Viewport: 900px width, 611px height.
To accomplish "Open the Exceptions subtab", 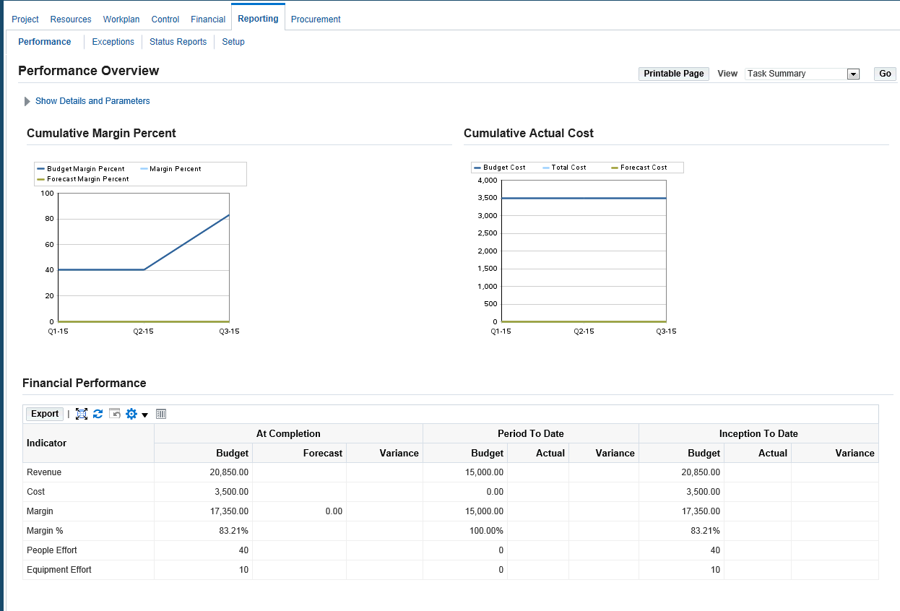I will tap(113, 42).
